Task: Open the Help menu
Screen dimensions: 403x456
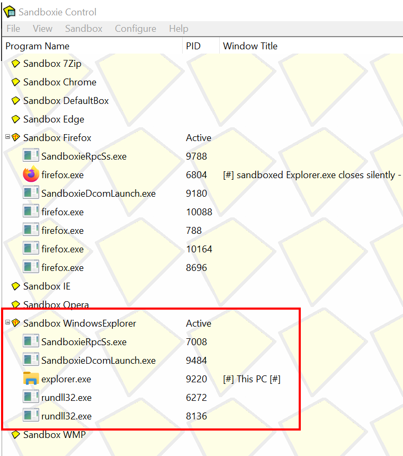Action: pos(178,29)
